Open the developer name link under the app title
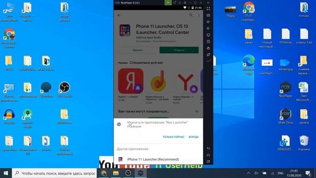Image resolution: width=316 pixels, height=178 pixels. 149,38
